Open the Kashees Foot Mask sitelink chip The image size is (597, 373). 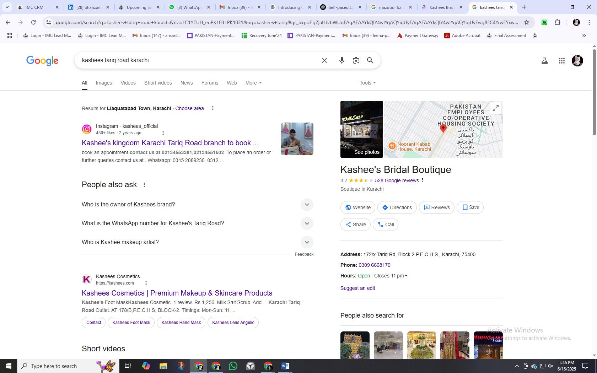131,323
